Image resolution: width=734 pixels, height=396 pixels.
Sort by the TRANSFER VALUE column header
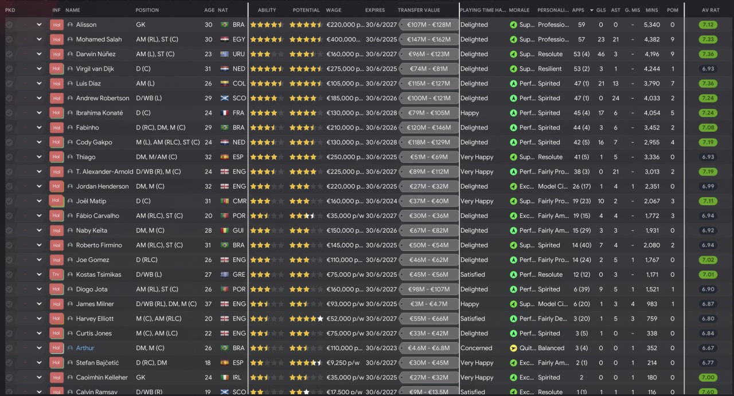tap(419, 10)
